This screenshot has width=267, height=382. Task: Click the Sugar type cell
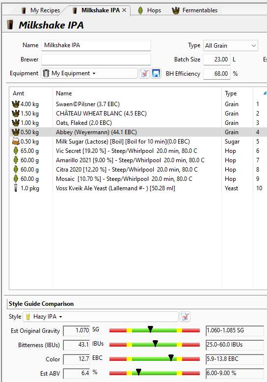tap(232, 142)
